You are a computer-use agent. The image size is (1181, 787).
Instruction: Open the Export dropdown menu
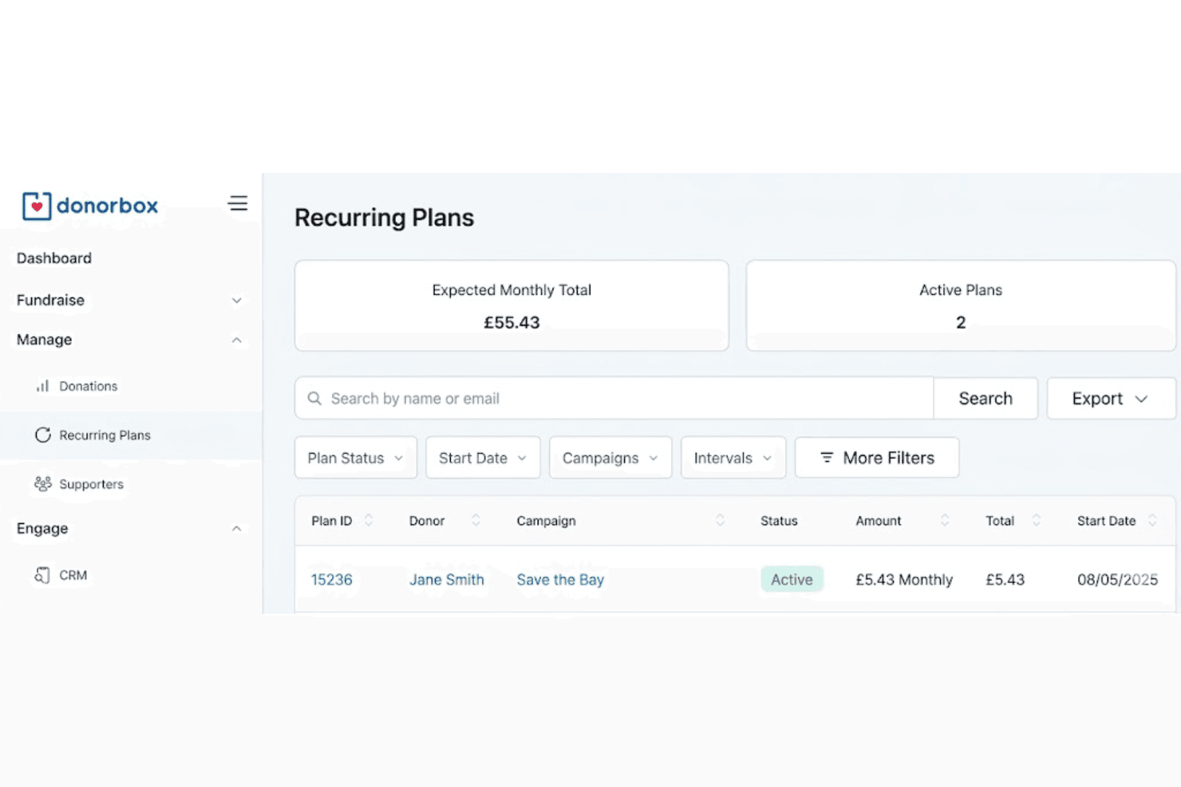[1111, 399]
